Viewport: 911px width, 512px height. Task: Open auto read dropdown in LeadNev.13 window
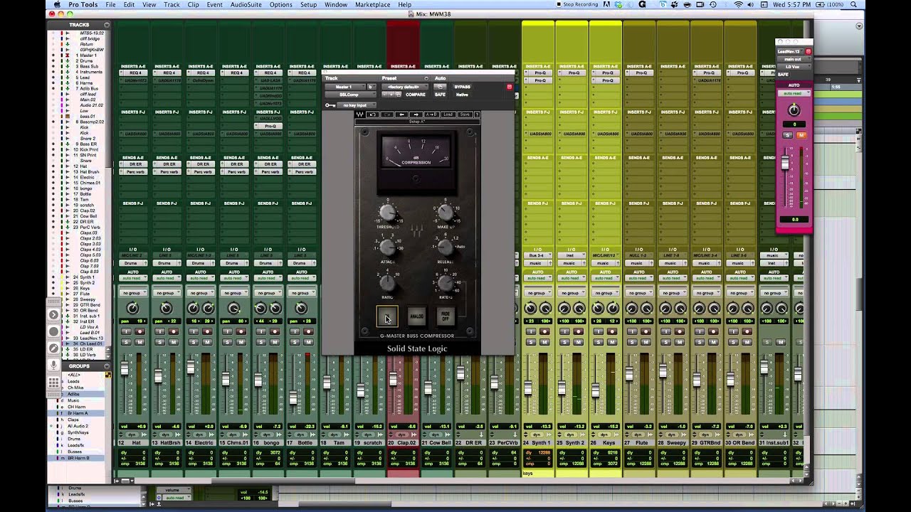pyautogui.click(x=793, y=93)
